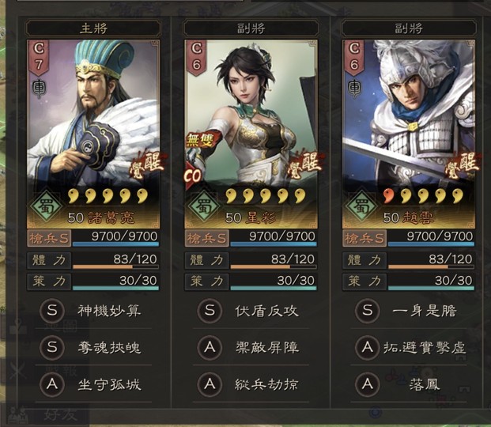Screen dimensions: 491x427
Task: Click the 主將 main general slot header
Action: pyautogui.click(x=93, y=28)
